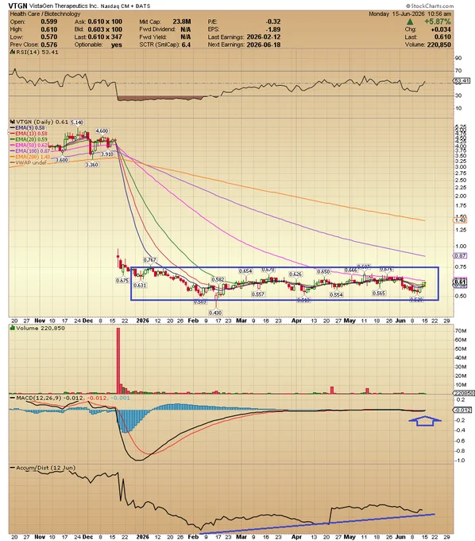Click the 5.140 high price label

(77, 123)
